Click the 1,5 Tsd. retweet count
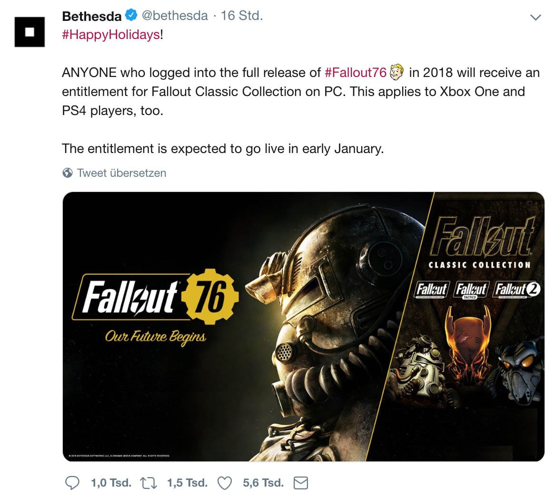This screenshot has height=498, width=555. (187, 483)
